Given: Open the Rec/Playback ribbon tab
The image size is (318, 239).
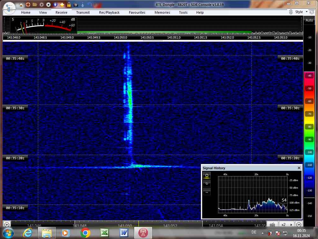Looking at the screenshot, I should pyautogui.click(x=109, y=12).
